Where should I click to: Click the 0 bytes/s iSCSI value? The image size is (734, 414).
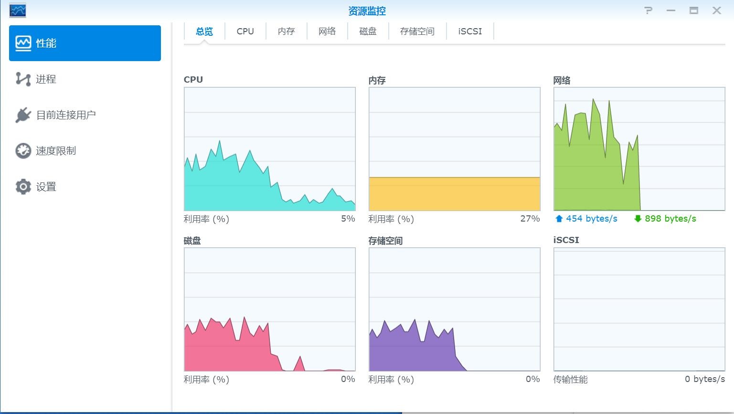pos(705,379)
